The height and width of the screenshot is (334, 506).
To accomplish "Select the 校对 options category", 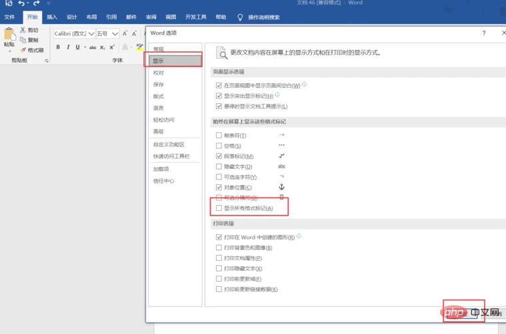I will pos(175,73).
